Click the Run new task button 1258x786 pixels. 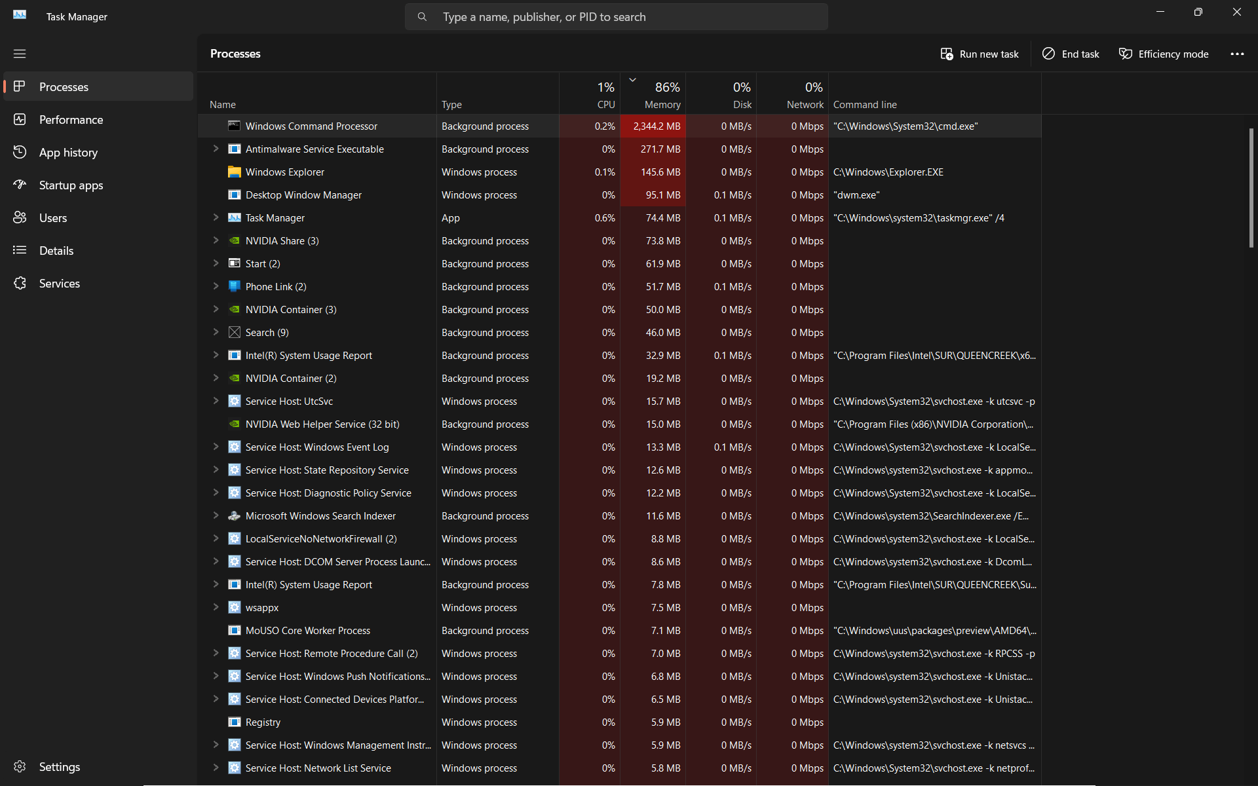click(980, 54)
